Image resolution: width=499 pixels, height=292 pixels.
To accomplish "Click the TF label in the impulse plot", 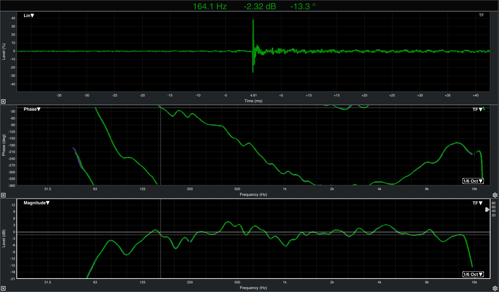I will 481,15.
